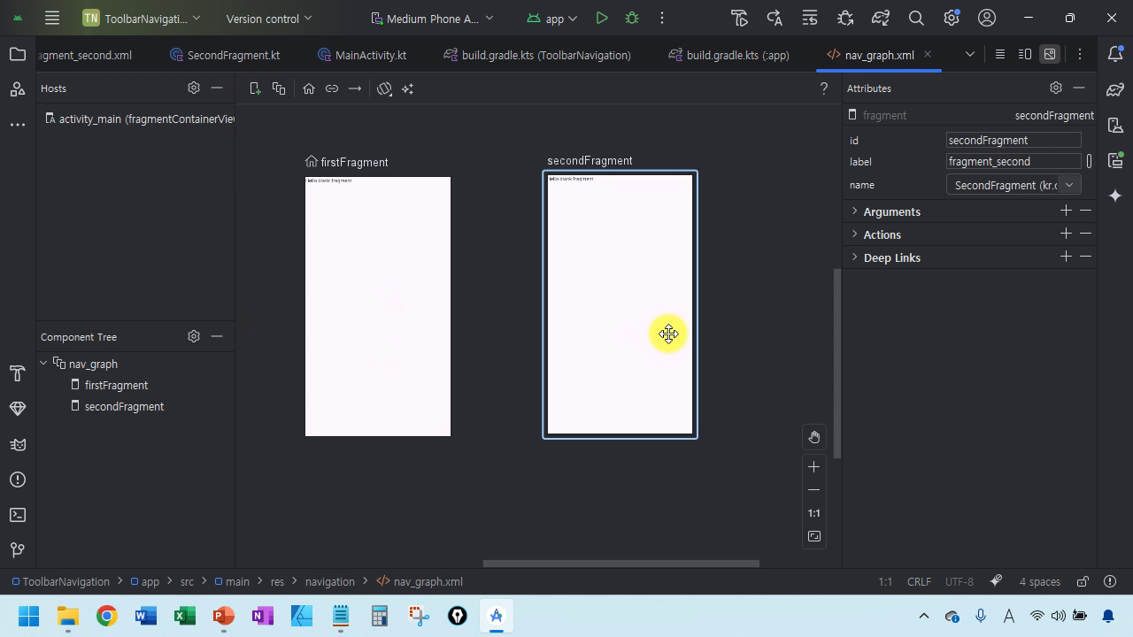Open the name dropdown for SecondFragment
The height and width of the screenshot is (637, 1133).
coord(1069,185)
